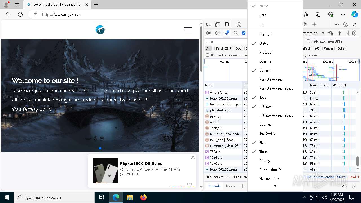Click the Network Filter input field
361x203 pixels.
[x=226, y=41]
